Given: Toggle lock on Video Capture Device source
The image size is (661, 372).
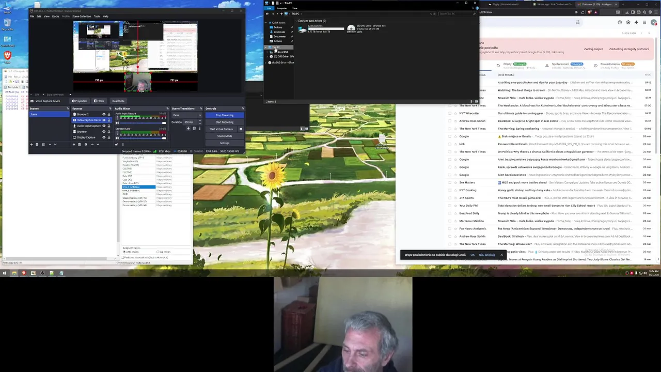Looking at the screenshot, I should [x=109, y=120].
